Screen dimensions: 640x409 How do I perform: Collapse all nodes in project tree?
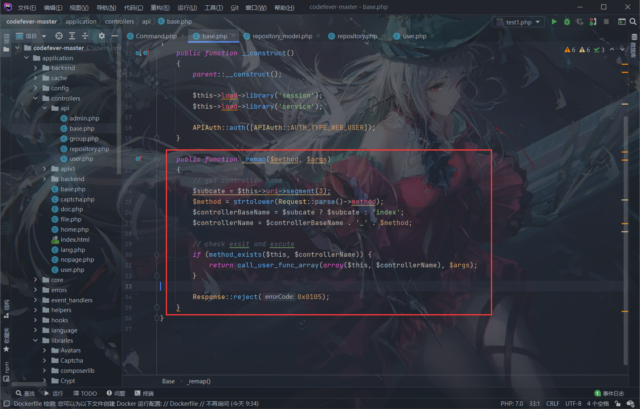point(85,36)
